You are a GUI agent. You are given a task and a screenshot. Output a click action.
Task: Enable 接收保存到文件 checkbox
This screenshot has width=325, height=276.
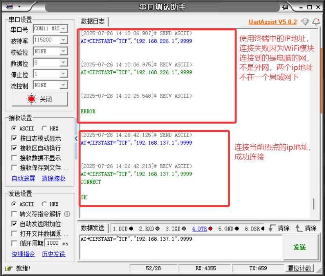[x=14, y=168]
